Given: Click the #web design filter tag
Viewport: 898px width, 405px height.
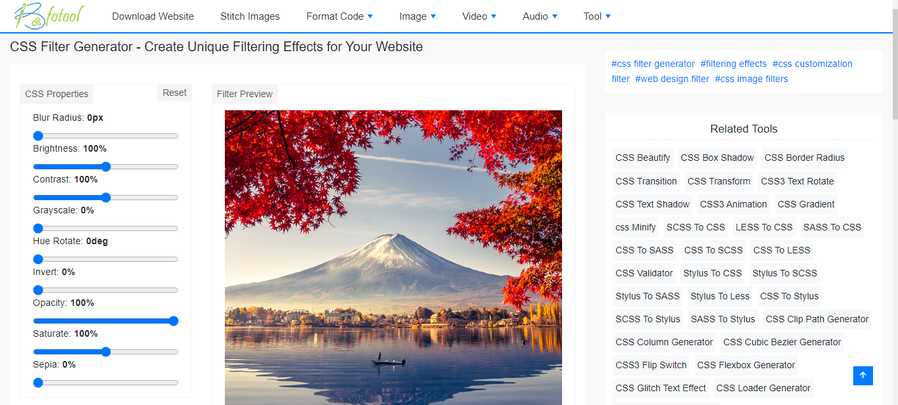Looking at the screenshot, I should [x=672, y=78].
